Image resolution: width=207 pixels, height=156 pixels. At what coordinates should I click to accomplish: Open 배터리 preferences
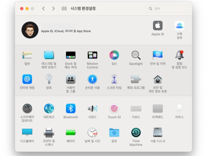(x=71, y=132)
